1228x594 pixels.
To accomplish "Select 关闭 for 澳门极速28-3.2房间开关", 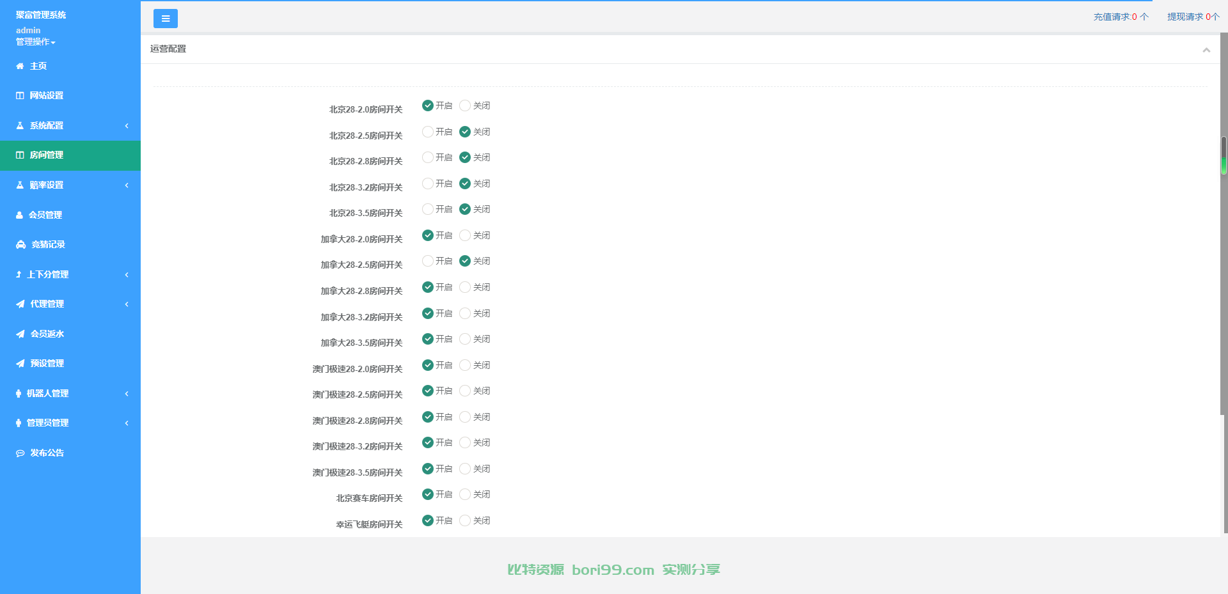I will click(x=465, y=442).
